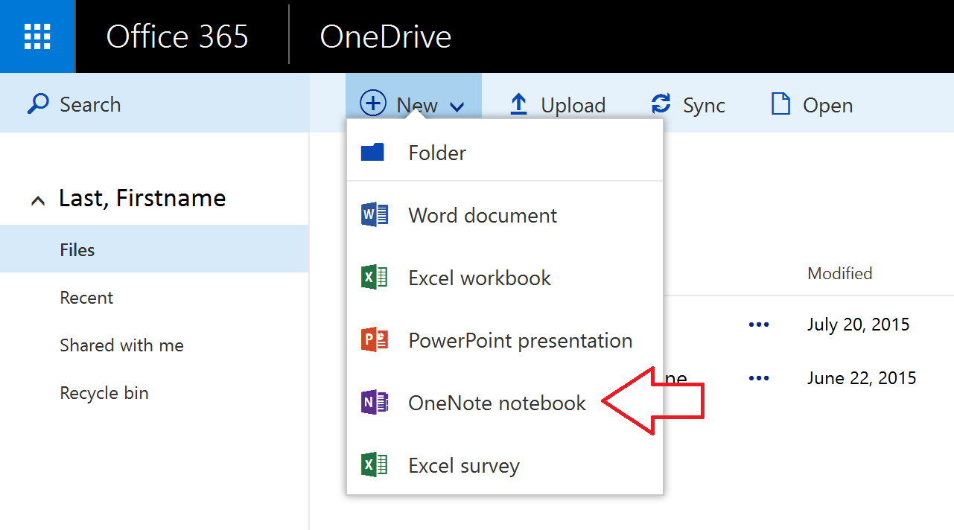Click the Sync arrows icon
Screen dimensions: 954x530
click(x=661, y=104)
